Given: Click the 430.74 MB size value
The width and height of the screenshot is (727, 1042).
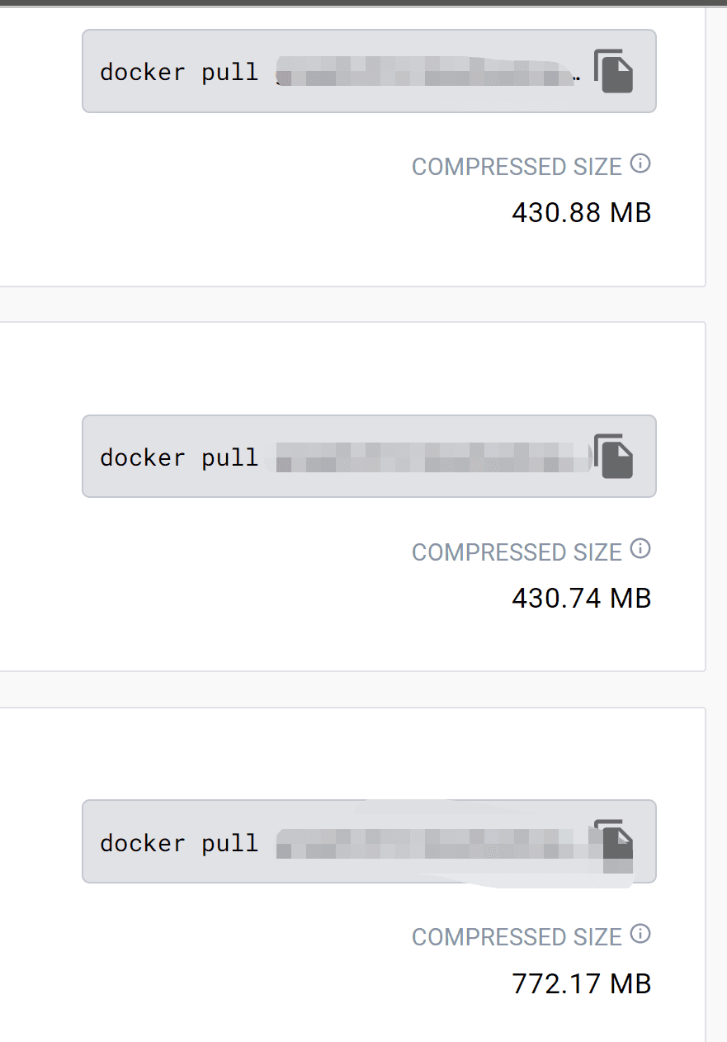Looking at the screenshot, I should 582,598.
